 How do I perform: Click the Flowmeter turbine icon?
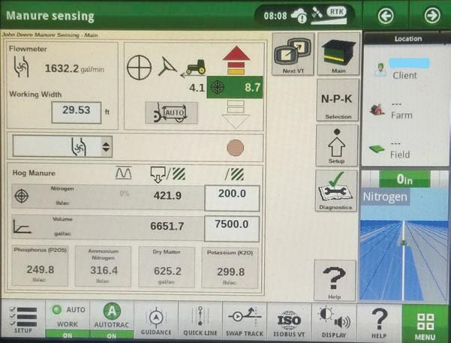point(21,67)
